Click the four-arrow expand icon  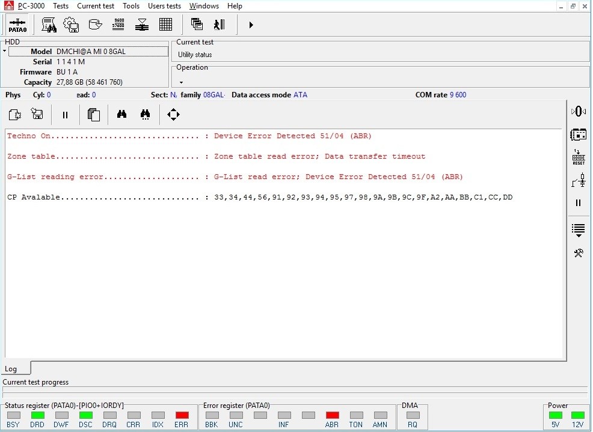pyautogui.click(x=173, y=115)
